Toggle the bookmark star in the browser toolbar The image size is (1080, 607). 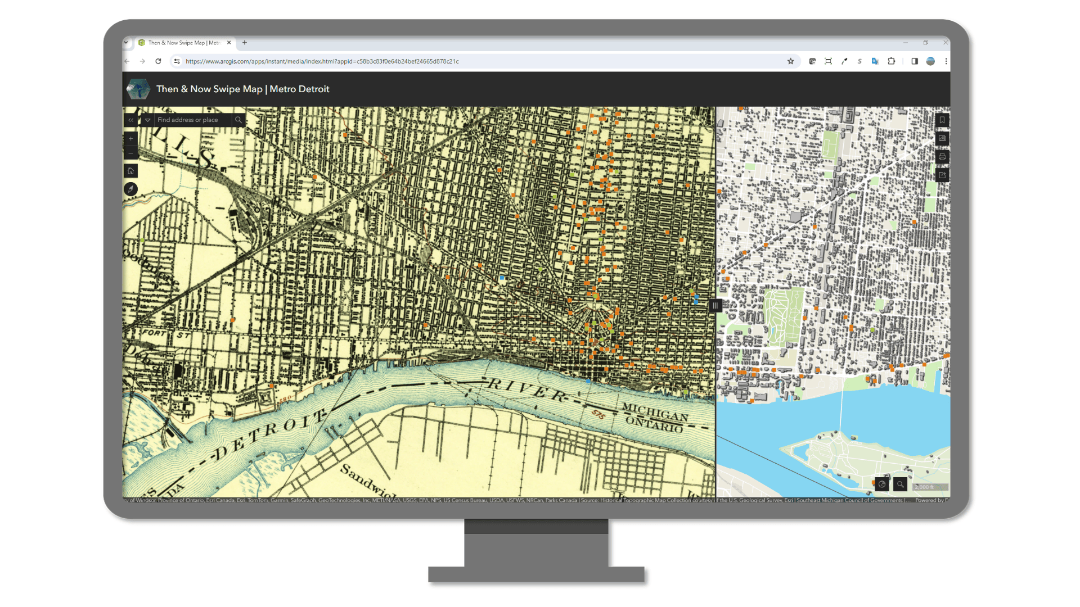791,61
